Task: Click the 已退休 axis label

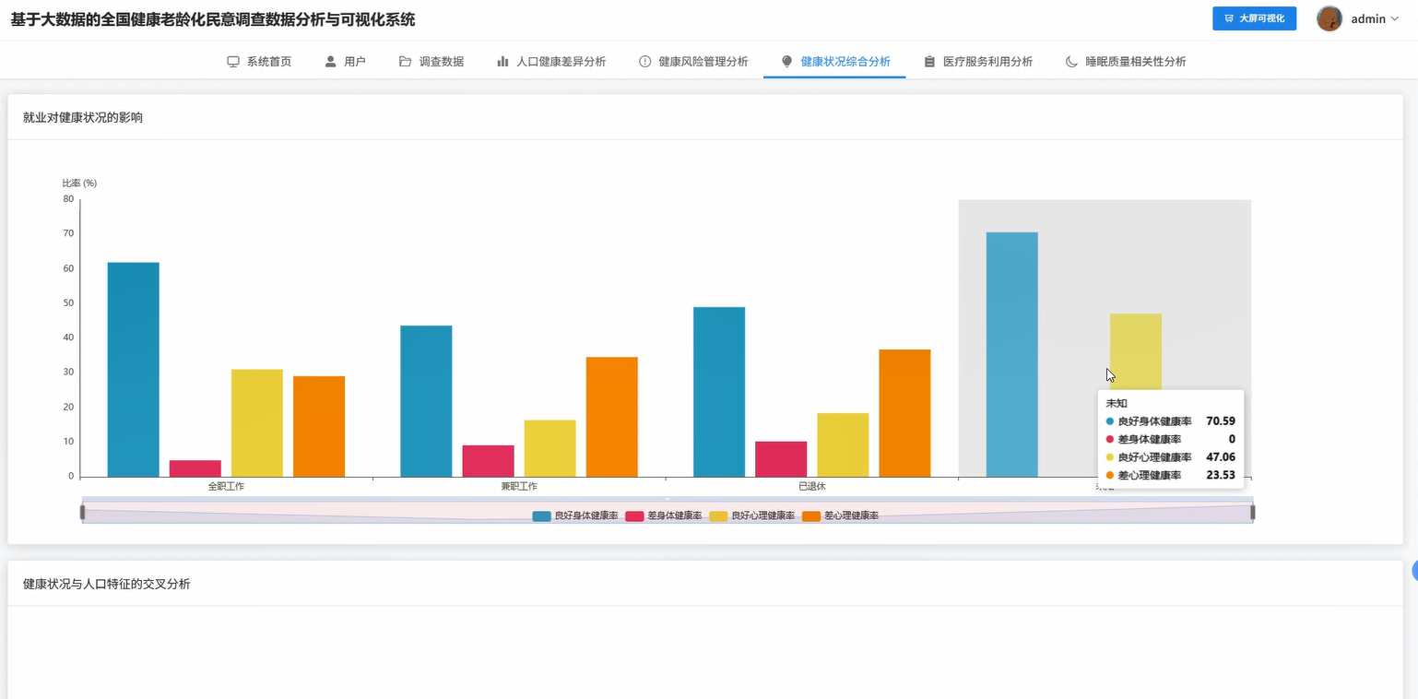Action: pyautogui.click(x=812, y=486)
